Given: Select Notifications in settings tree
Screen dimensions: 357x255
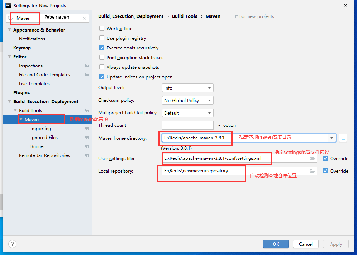Looking at the screenshot, I should tap(32, 39).
